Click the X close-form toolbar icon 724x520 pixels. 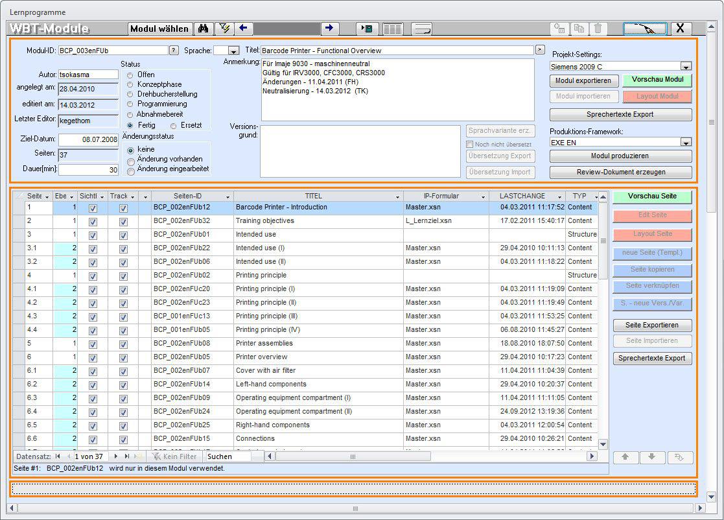pos(680,29)
